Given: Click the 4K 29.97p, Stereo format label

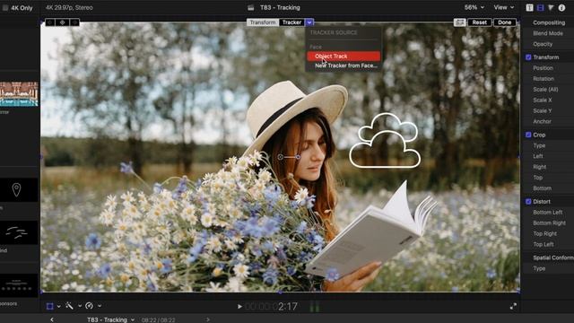Looking at the screenshot, I should point(69,7).
